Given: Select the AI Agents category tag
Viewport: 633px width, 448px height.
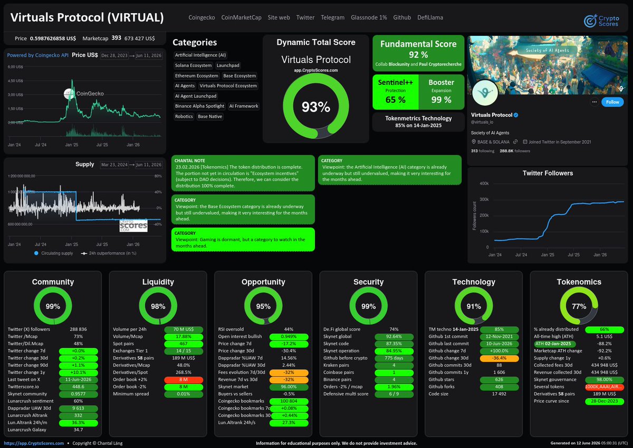Looking at the screenshot, I should [185, 86].
